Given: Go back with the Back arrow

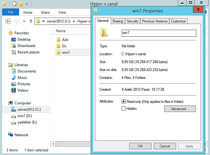Looking at the screenshot, I should tap(8, 21).
